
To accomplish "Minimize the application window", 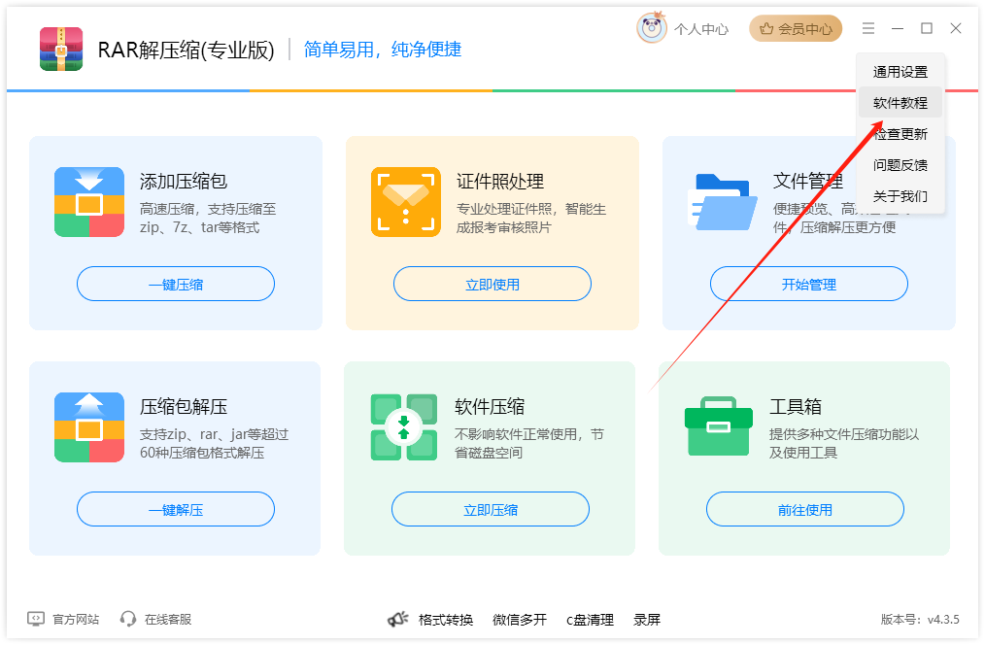I will tap(898, 28).
